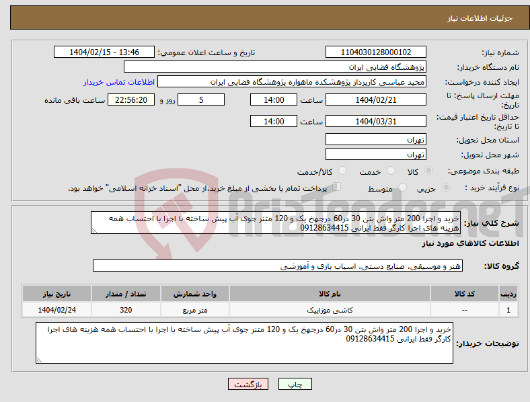Click the price validity date 1404/03/31
530x402 pixels.
[x=375, y=121]
